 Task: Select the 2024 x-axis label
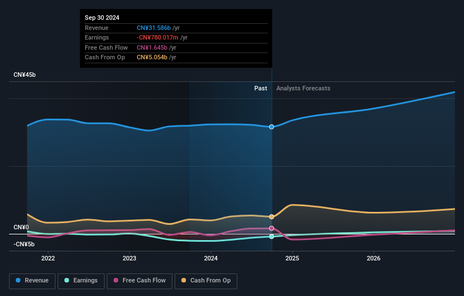click(211, 258)
